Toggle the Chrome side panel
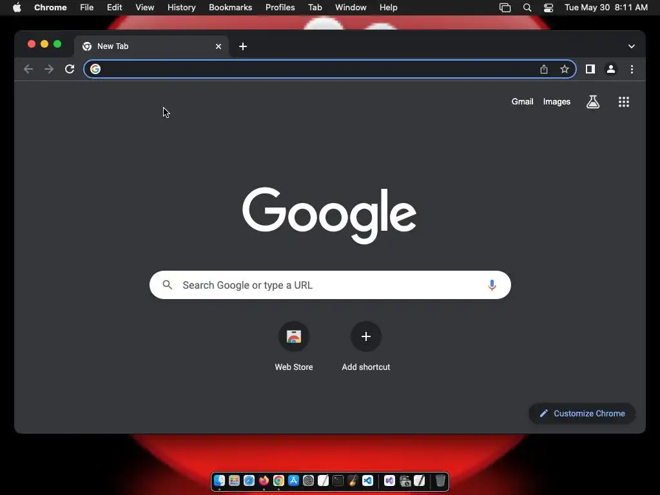This screenshot has width=660, height=495. pos(590,69)
